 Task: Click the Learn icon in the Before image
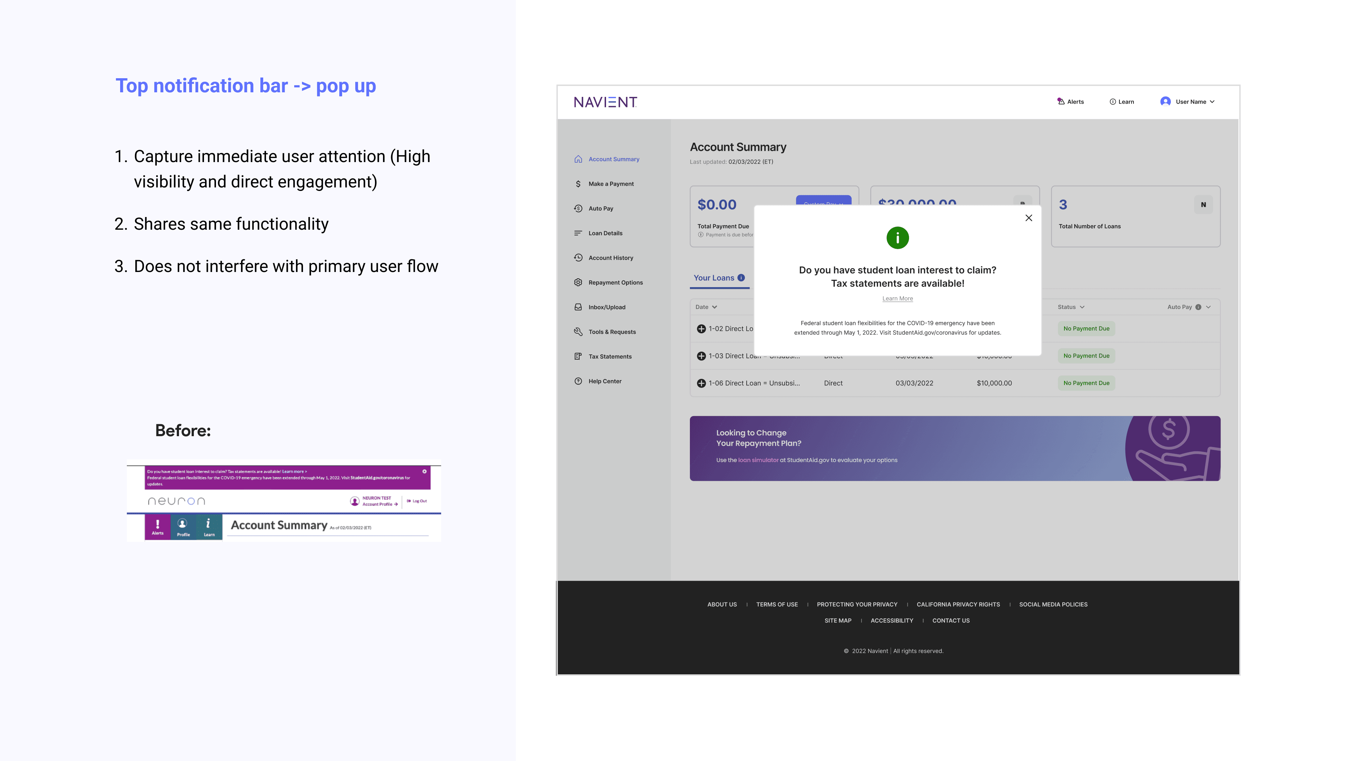209,527
